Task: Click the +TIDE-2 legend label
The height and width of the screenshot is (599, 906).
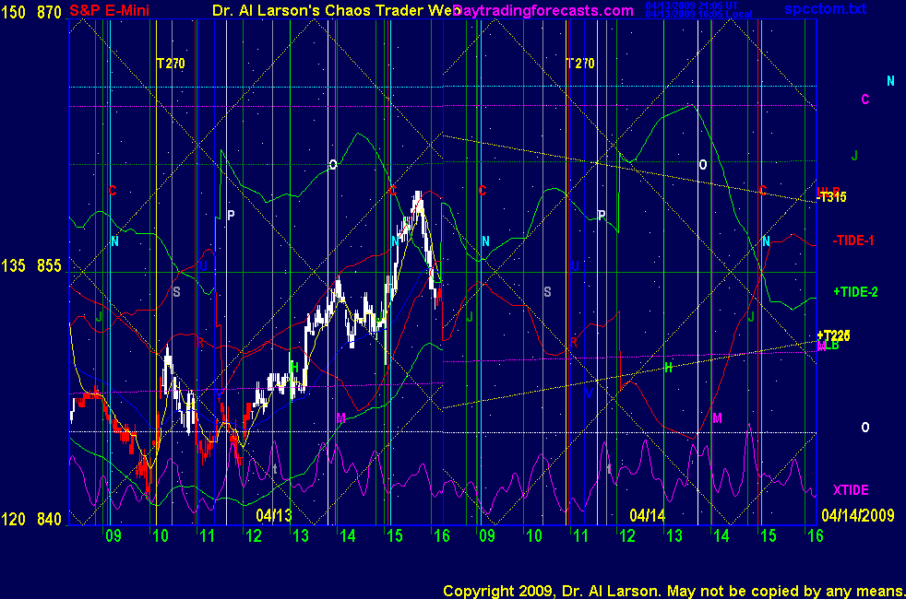Action: click(x=856, y=292)
